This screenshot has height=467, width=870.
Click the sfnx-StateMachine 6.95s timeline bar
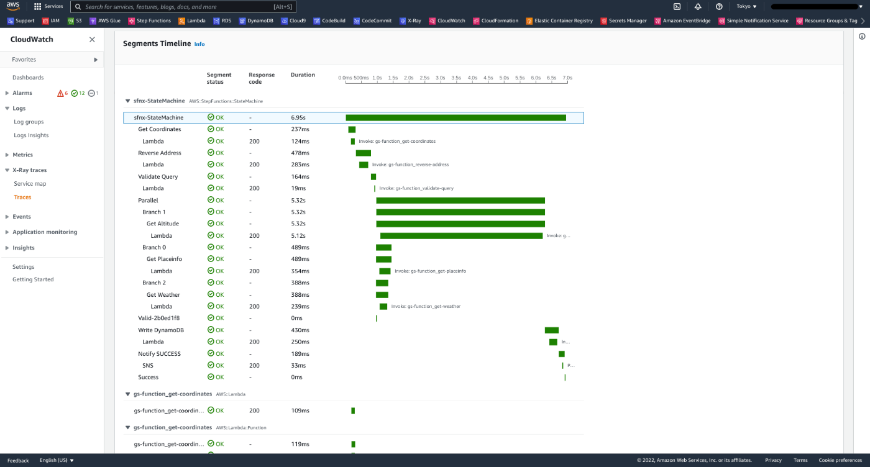(x=456, y=117)
